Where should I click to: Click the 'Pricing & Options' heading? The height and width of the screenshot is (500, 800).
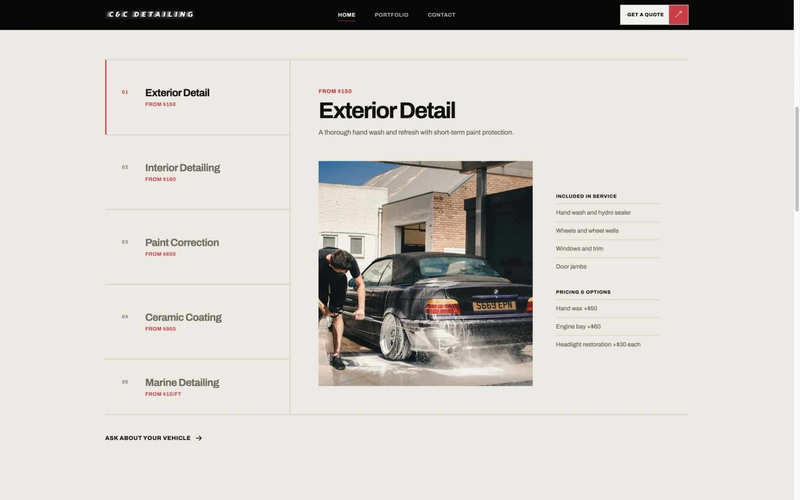[583, 292]
